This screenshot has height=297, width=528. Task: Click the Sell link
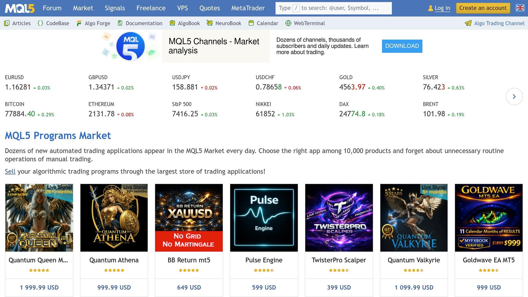[x=10, y=171]
